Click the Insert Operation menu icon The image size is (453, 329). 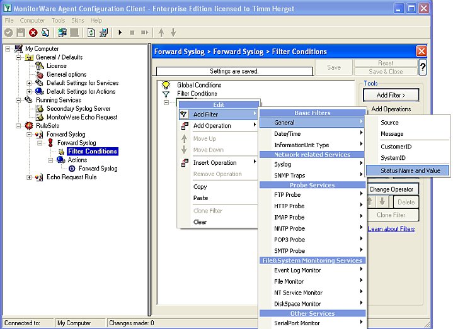[x=185, y=163]
